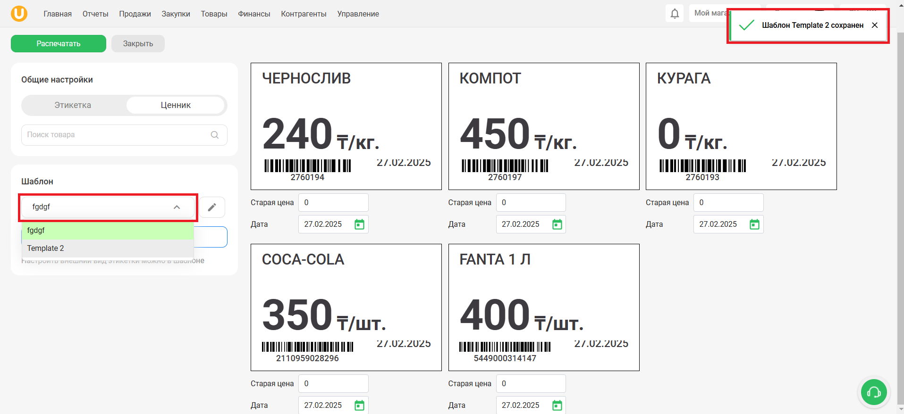Screen dimensions: 904x414
Task: Select the КОМПОТ price tag preview
Action: pyautogui.click(x=544, y=126)
